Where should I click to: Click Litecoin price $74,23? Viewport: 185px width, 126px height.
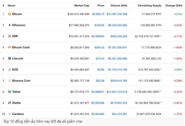click(100, 58)
